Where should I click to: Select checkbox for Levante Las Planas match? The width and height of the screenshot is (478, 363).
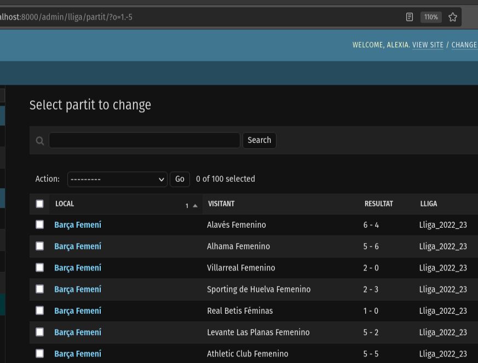(x=39, y=332)
